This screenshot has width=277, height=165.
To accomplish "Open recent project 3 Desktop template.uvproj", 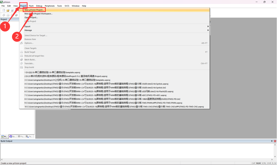I will (x=114, y=80).
